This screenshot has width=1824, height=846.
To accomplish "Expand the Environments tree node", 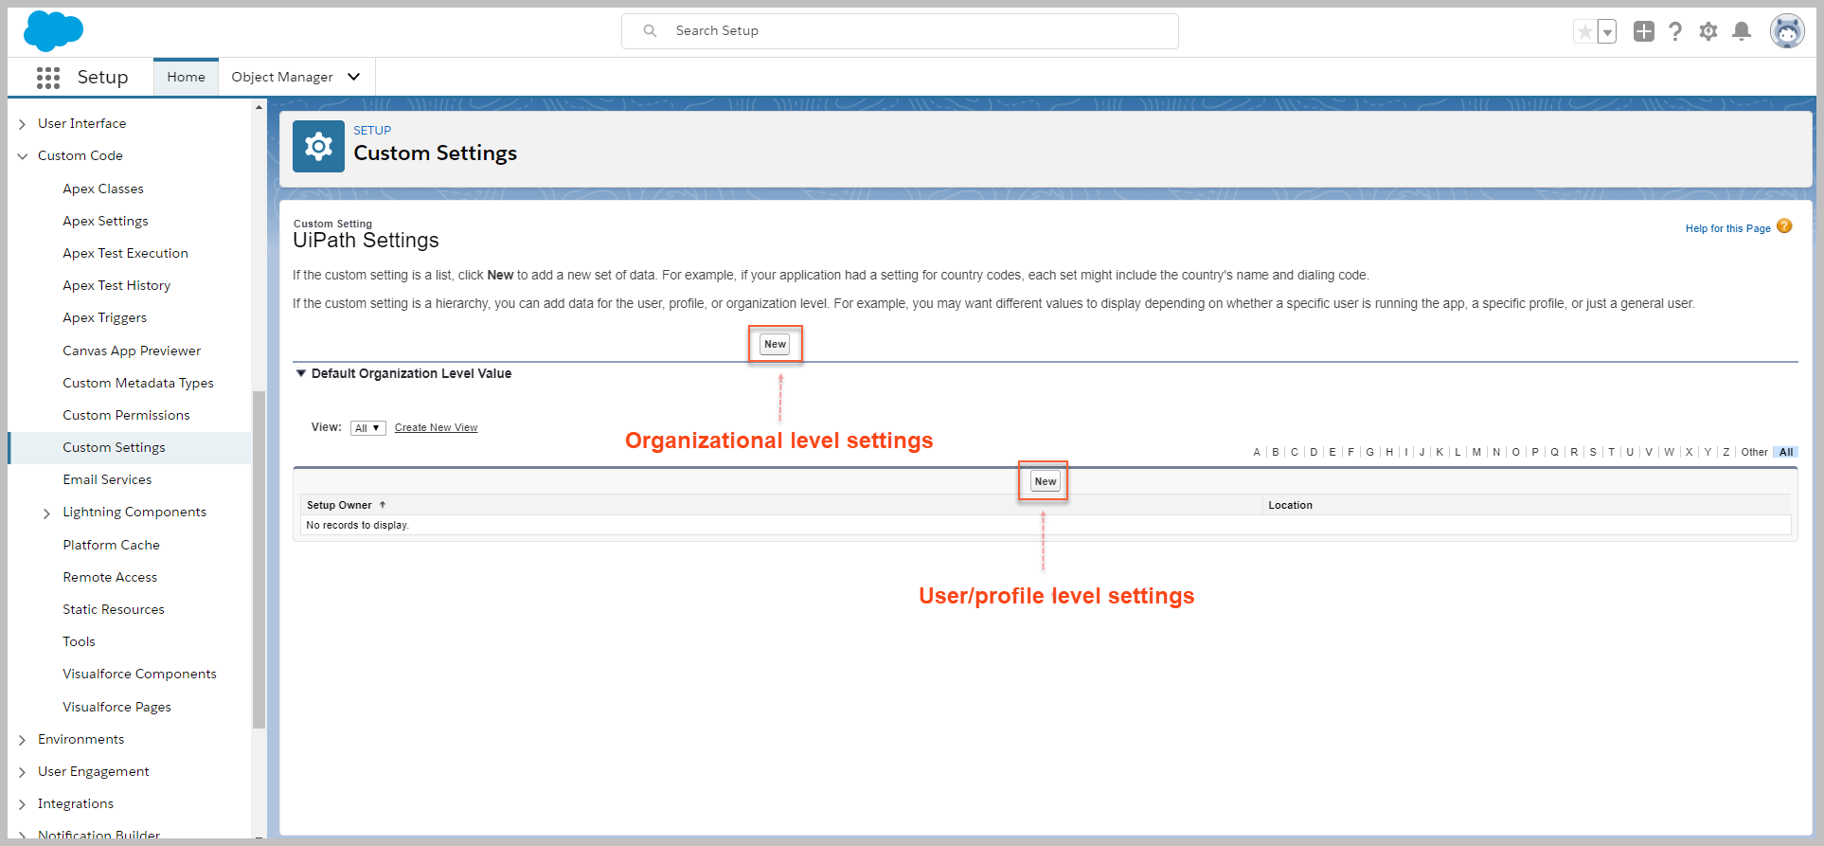I will click(22, 740).
